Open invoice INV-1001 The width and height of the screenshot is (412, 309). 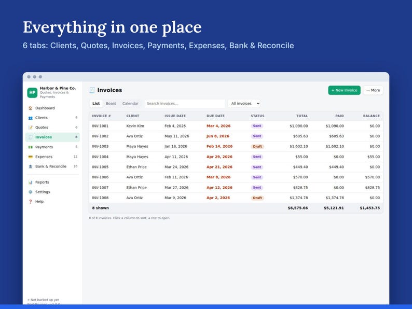(x=236, y=126)
